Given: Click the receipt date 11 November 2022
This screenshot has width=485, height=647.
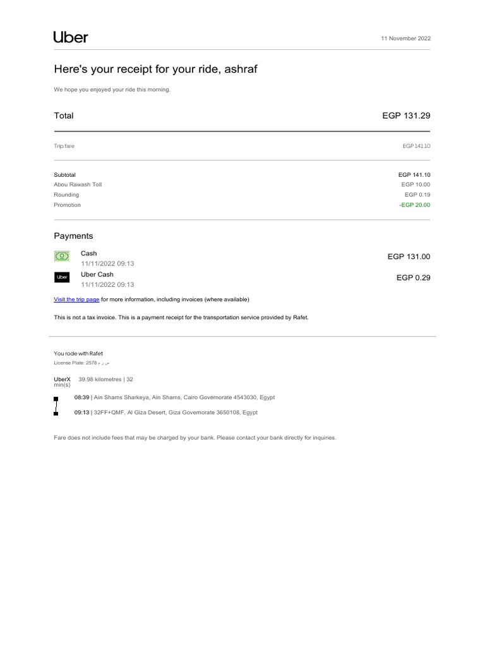Looking at the screenshot, I should pos(405,39).
